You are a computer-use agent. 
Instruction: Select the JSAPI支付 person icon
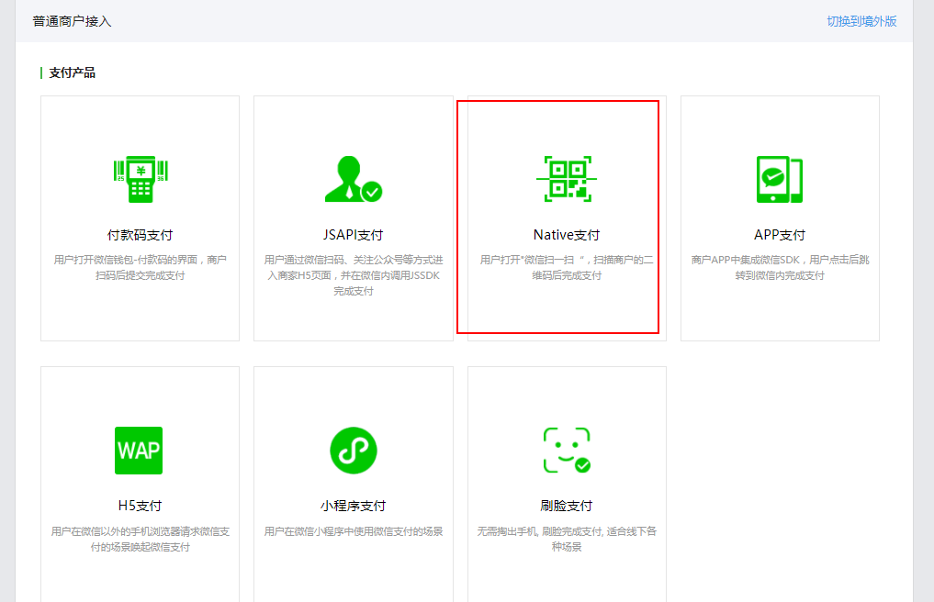click(x=352, y=177)
